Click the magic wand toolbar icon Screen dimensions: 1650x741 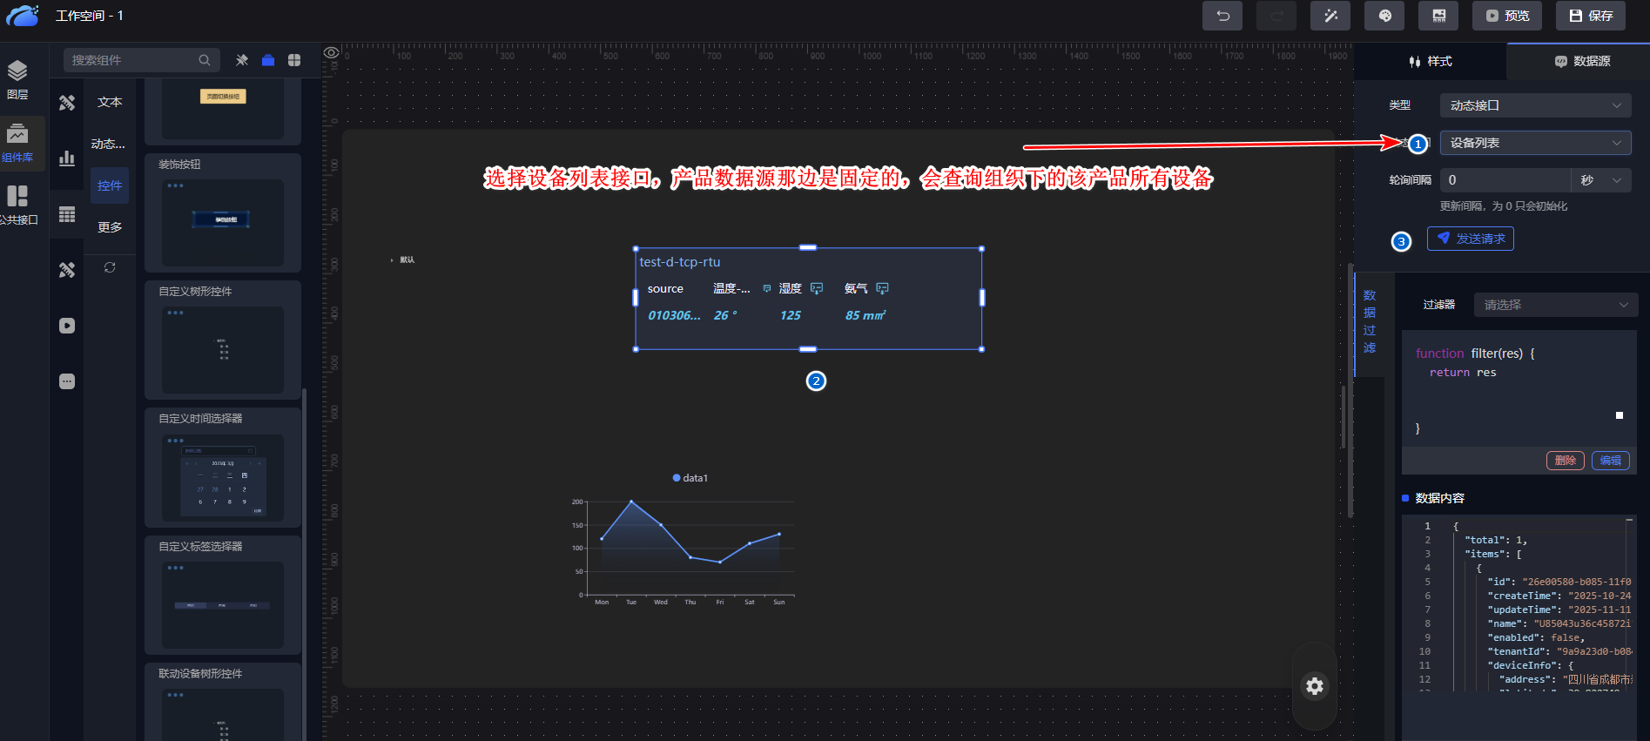coord(1330,16)
